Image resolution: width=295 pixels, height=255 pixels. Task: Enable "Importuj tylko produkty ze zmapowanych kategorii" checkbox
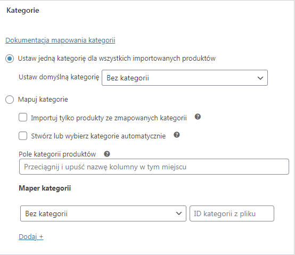[x=23, y=117]
